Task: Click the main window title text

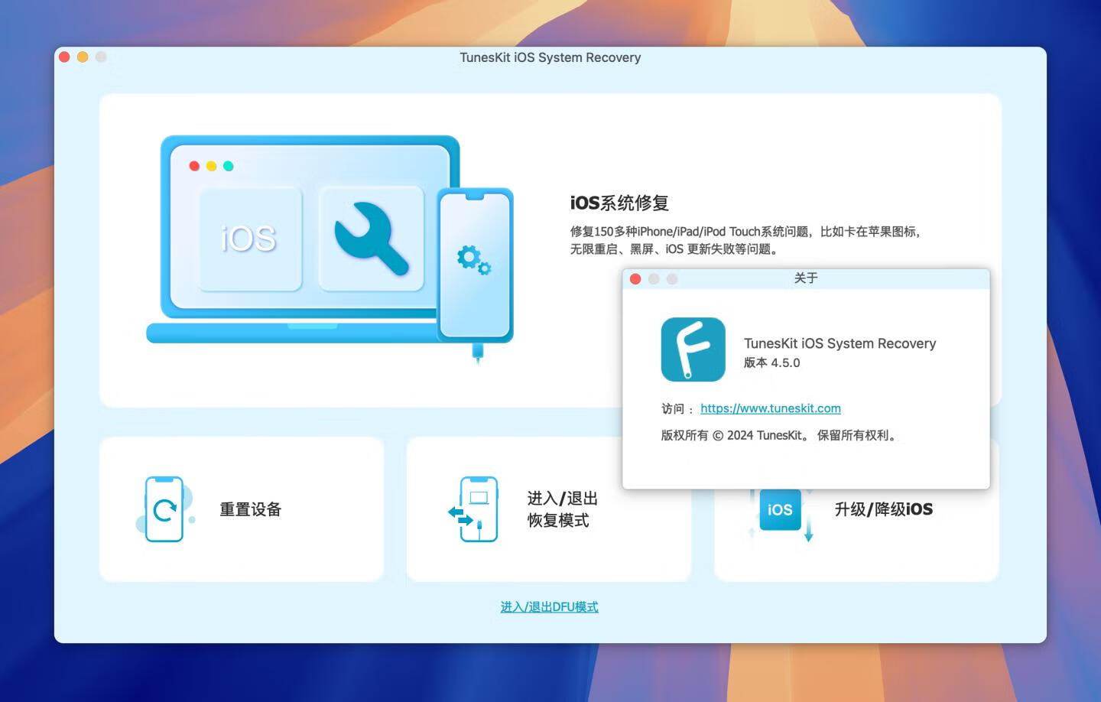Action: pos(550,57)
